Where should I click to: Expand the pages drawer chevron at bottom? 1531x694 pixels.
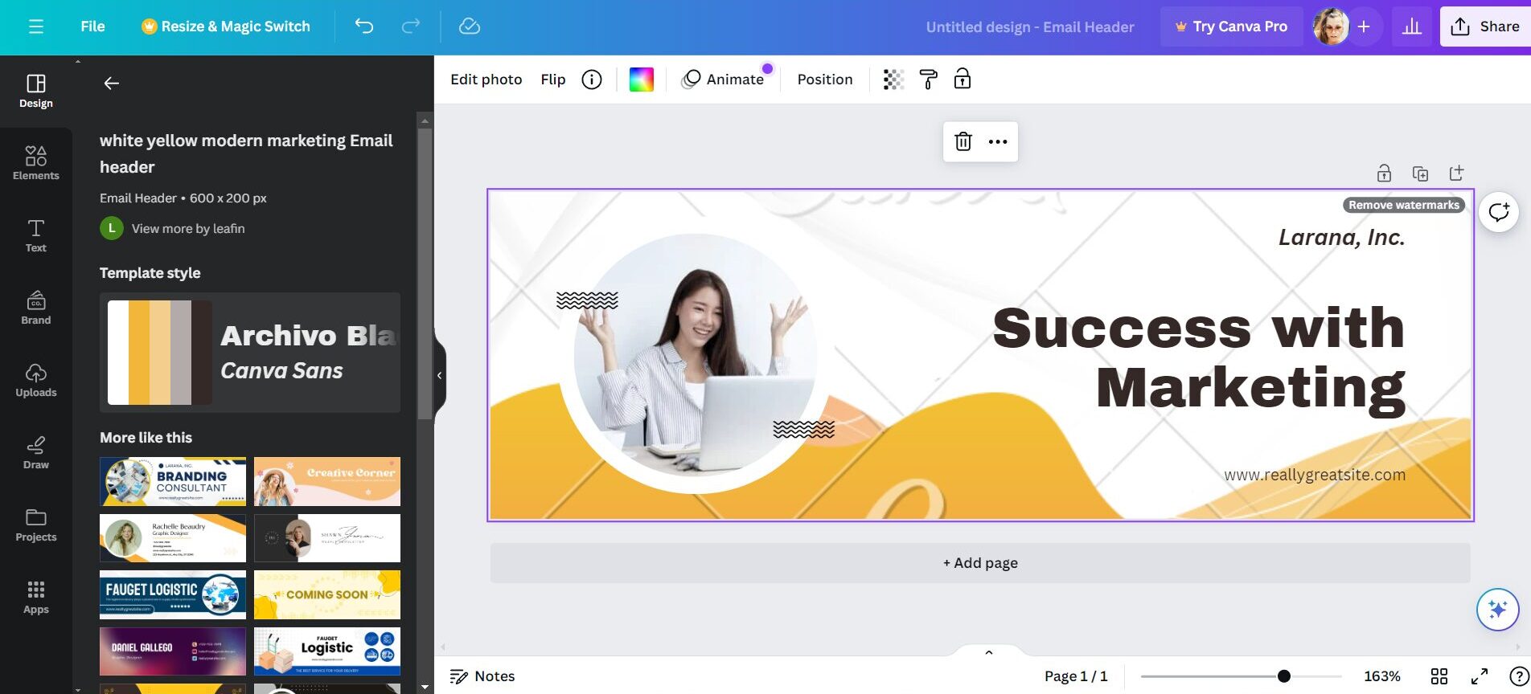pyautogui.click(x=989, y=652)
